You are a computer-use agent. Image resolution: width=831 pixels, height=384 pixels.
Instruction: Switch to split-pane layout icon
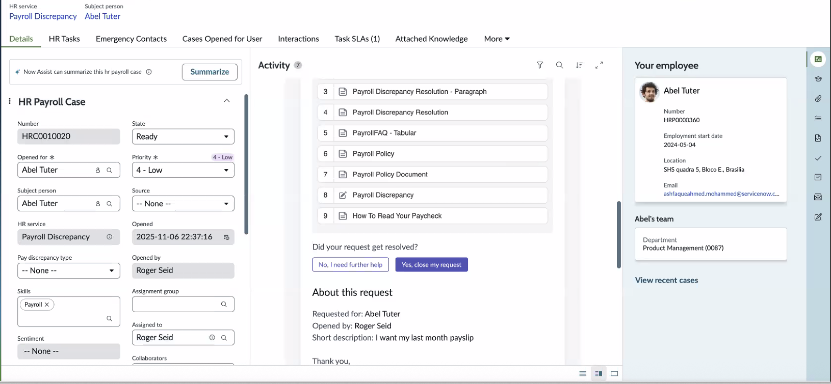(x=599, y=374)
